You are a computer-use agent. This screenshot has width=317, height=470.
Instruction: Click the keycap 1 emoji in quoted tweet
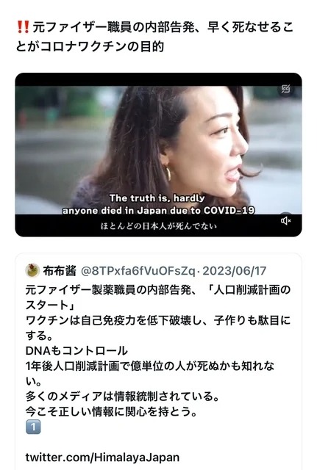33,427
